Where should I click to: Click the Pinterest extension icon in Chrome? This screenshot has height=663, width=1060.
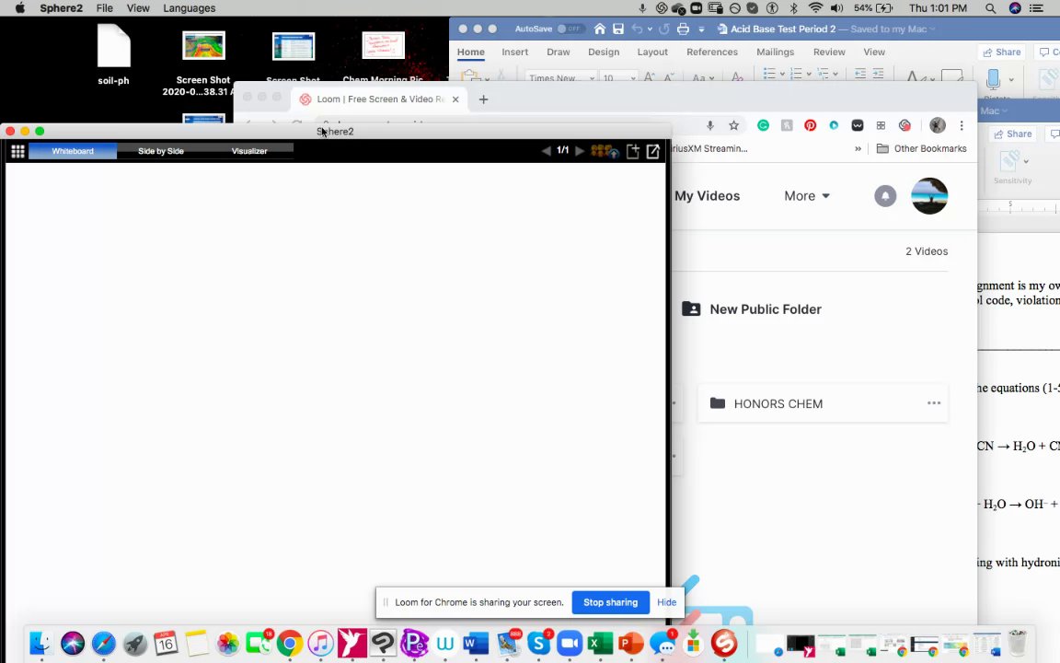(x=810, y=125)
